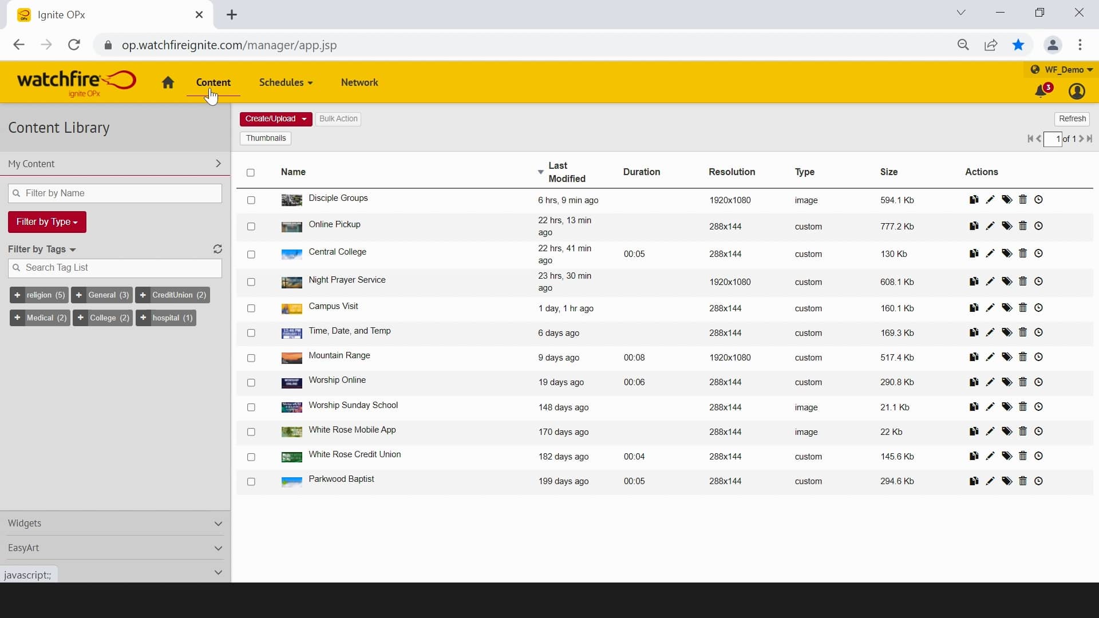The image size is (1099, 618).
Task: Delete Night Prayer Service via trash icon
Action: (x=1023, y=282)
